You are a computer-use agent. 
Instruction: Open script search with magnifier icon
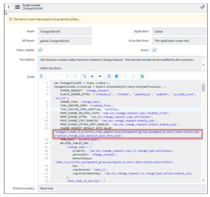pyautogui.click(x=84, y=76)
